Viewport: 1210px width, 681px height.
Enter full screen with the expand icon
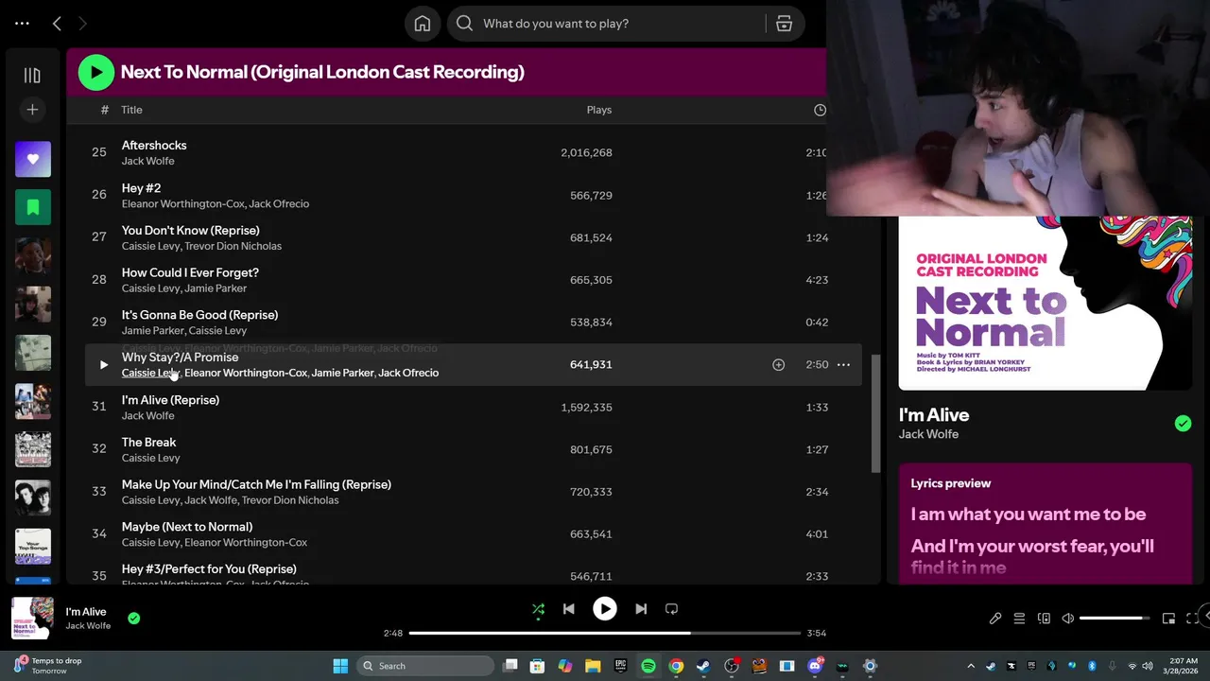(1192, 619)
